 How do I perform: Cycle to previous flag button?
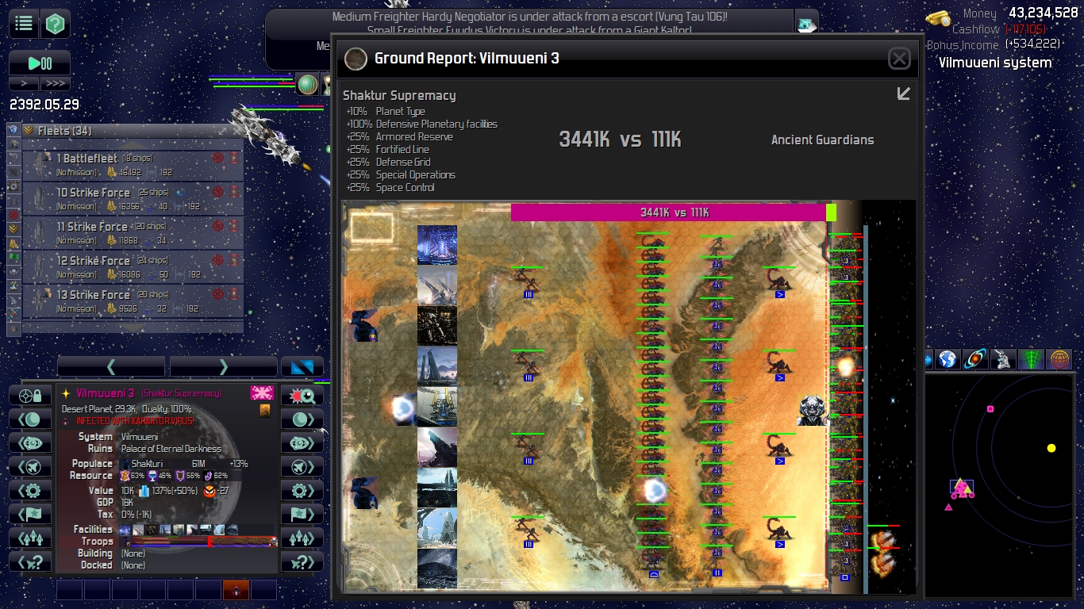(30, 515)
